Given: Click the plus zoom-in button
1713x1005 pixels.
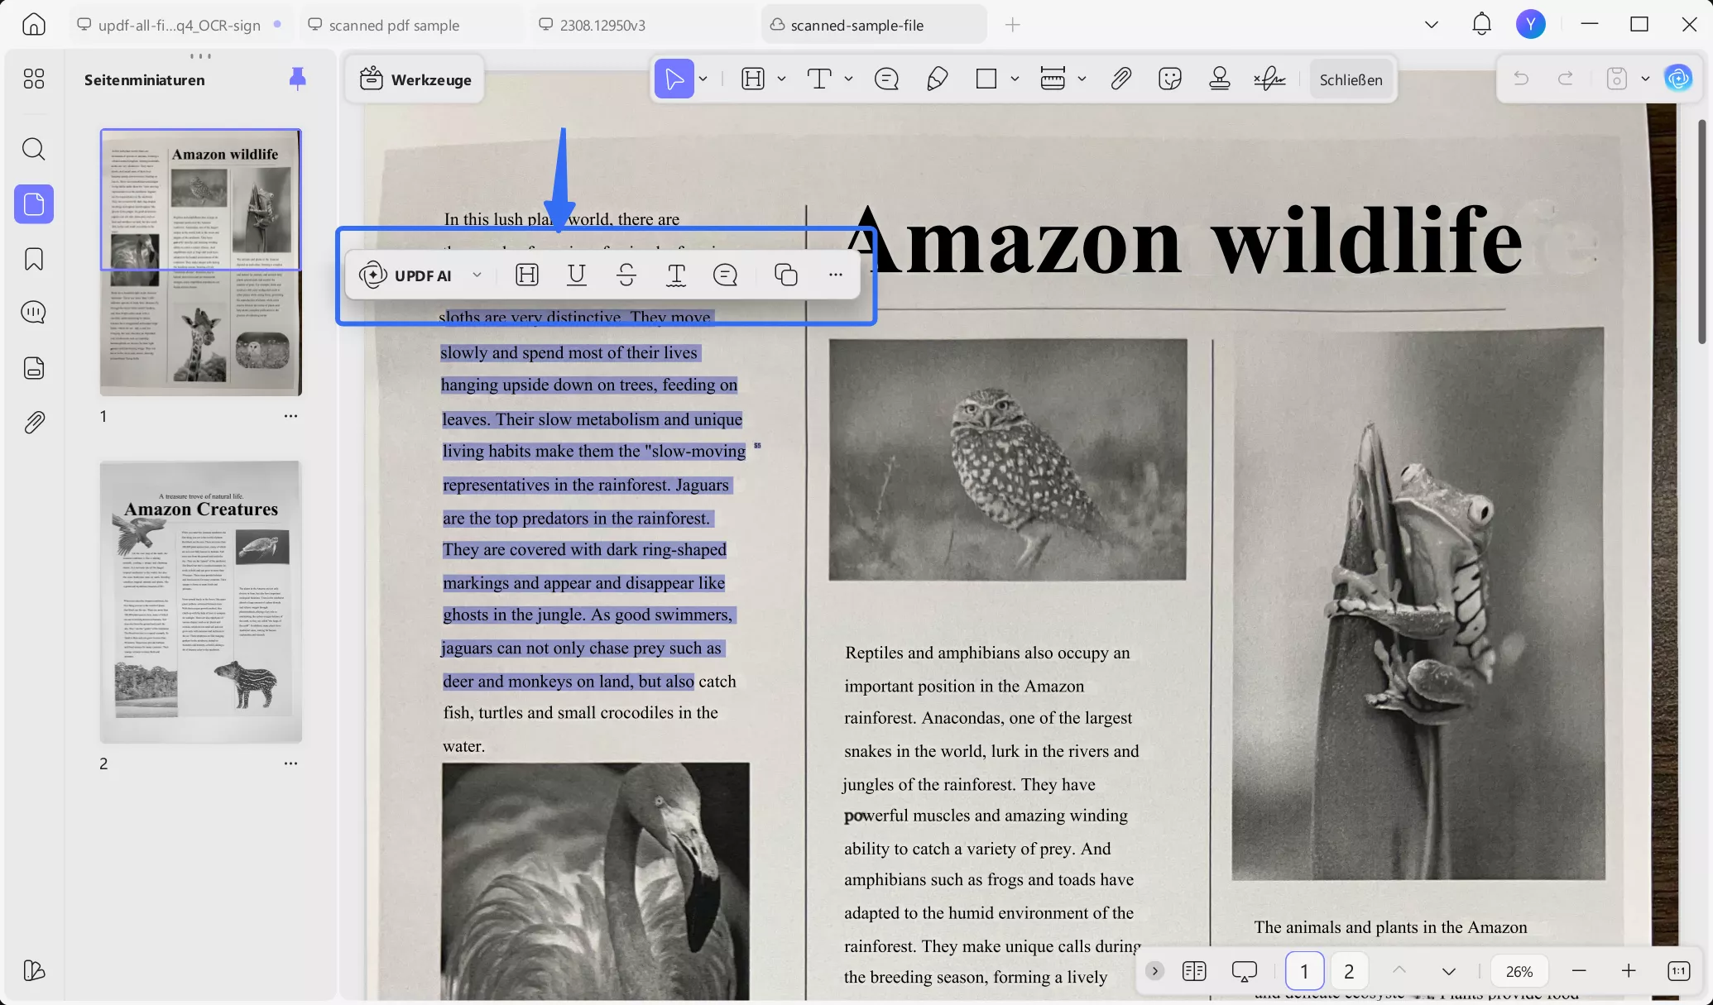Looking at the screenshot, I should (1628, 971).
